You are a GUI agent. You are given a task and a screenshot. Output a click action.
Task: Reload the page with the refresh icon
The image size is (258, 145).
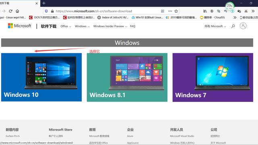coord(11,11)
